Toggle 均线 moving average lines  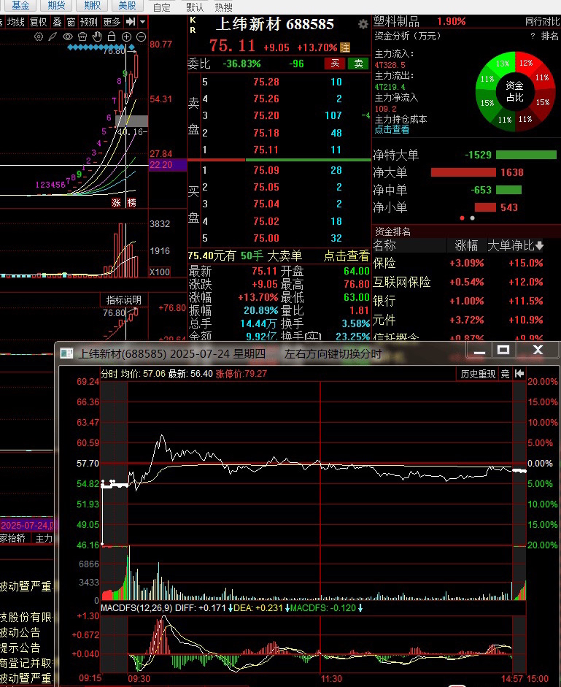[16, 22]
